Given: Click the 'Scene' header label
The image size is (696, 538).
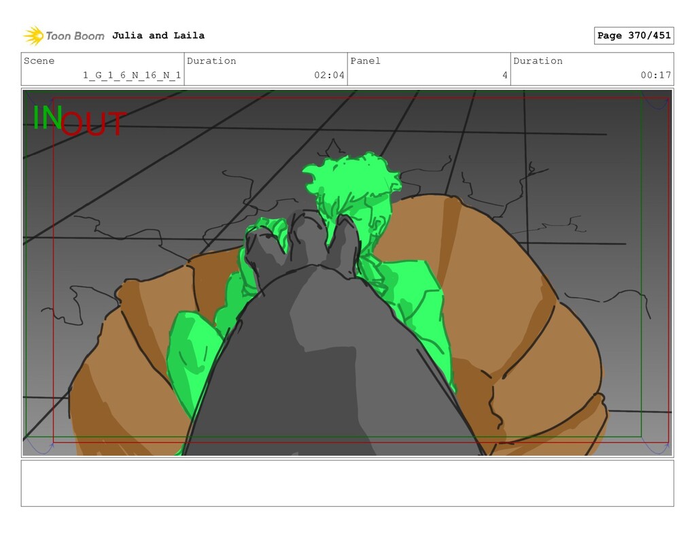Looking at the screenshot, I should click(39, 61).
